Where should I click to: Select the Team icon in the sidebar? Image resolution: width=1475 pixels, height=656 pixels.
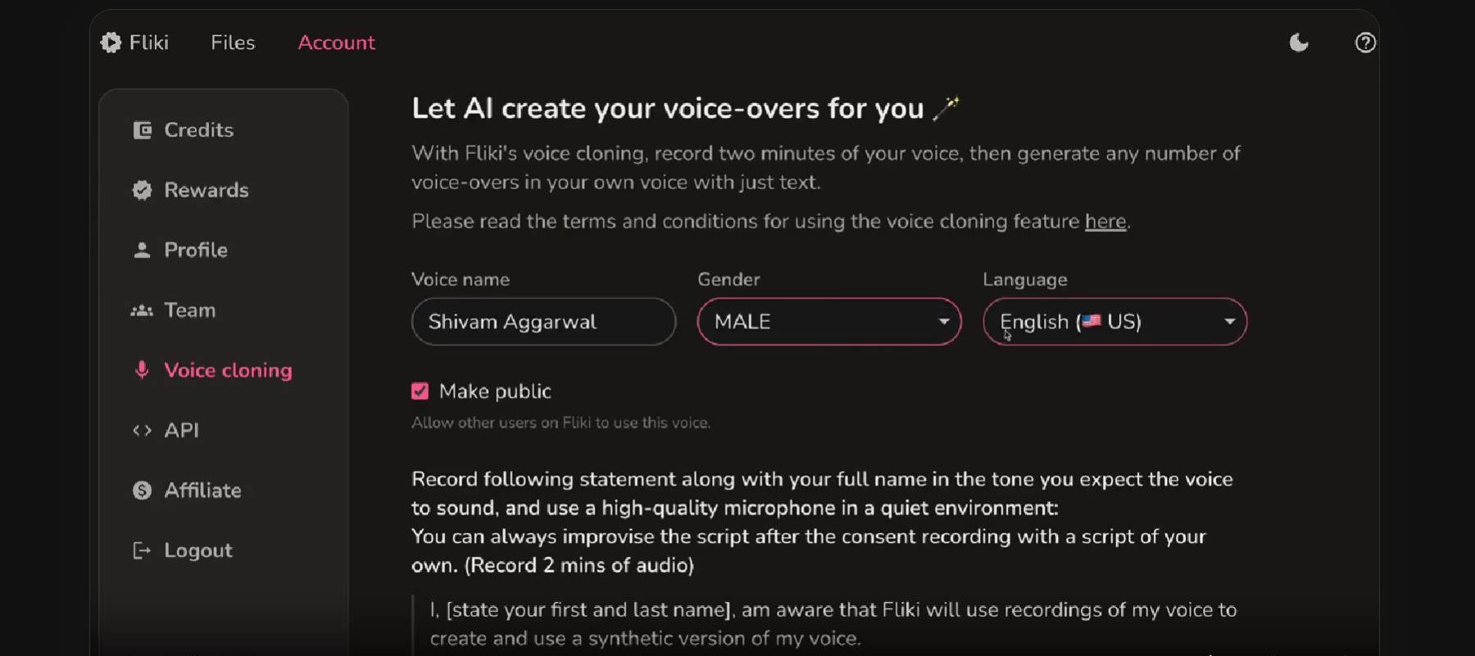[x=142, y=310]
